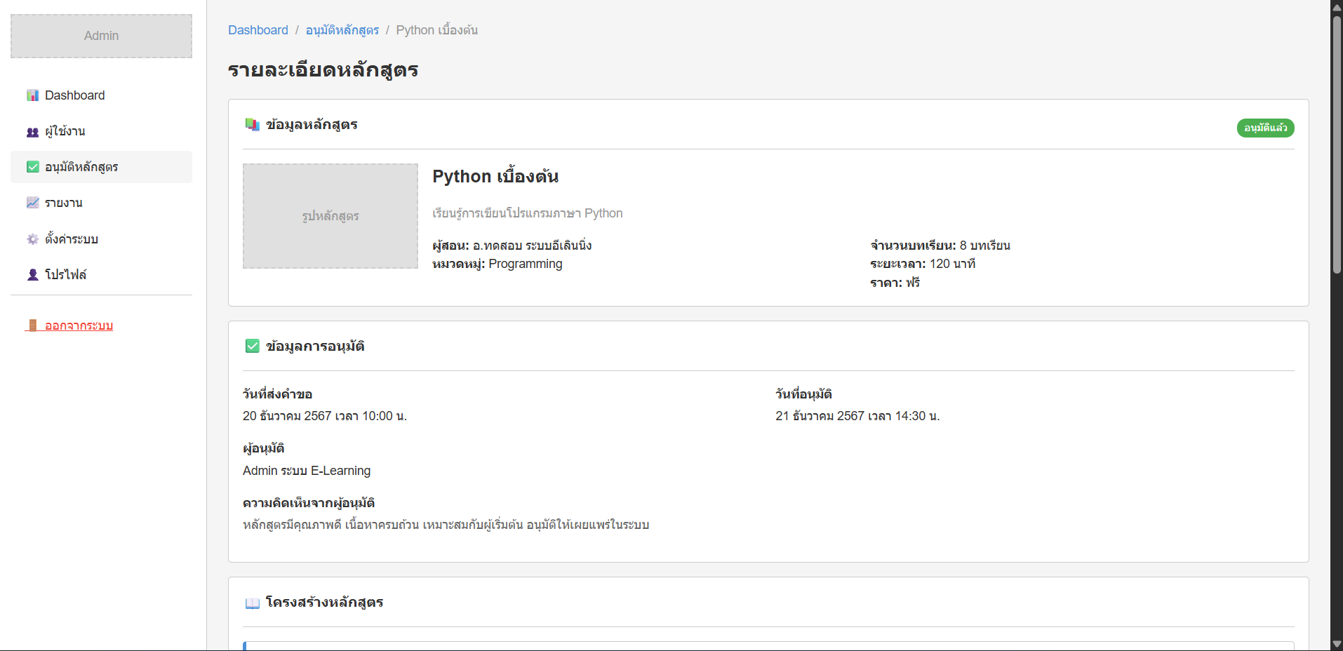Click the Admin profile box at top
Image resolution: width=1343 pixels, height=651 pixels.
tap(101, 35)
